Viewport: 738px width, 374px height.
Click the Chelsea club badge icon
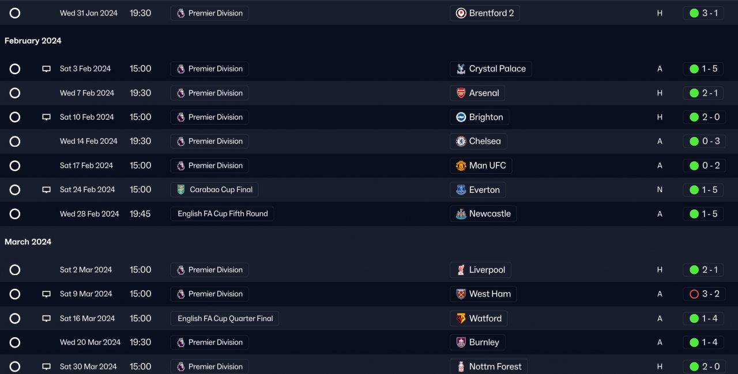(x=461, y=142)
